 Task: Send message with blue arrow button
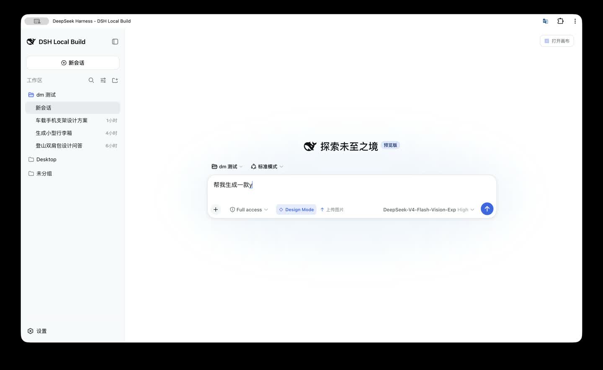tap(487, 209)
